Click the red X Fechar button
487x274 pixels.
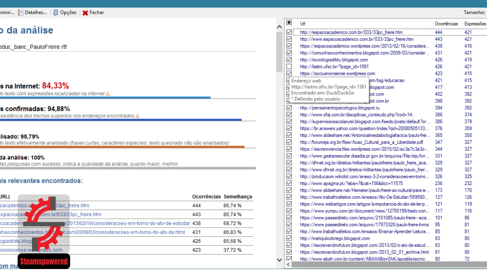pyautogui.click(x=93, y=13)
